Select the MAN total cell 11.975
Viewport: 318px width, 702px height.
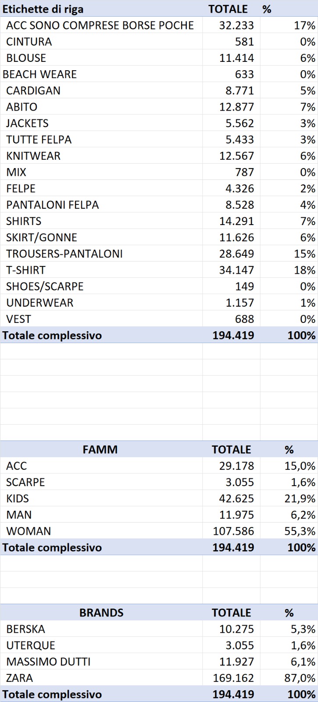click(x=236, y=515)
